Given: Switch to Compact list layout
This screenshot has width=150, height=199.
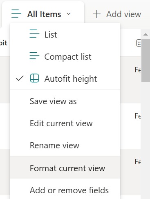Looking at the screenshot, I should (x=65, y=56).
